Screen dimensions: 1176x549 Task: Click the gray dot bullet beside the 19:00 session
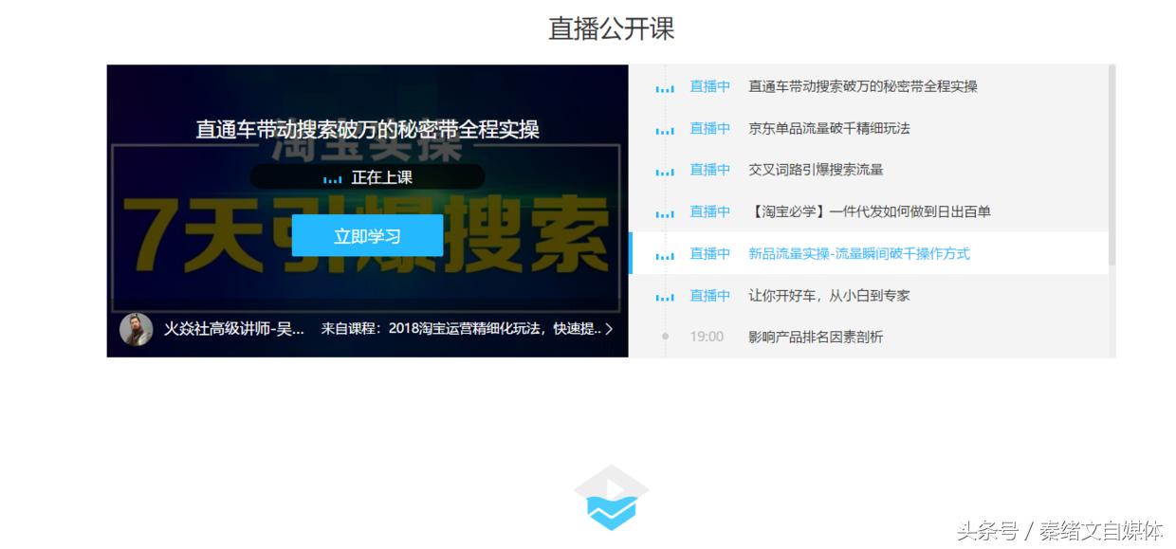point(665,337)
